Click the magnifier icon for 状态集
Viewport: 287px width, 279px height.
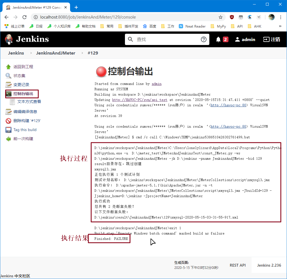click(8, 76)
